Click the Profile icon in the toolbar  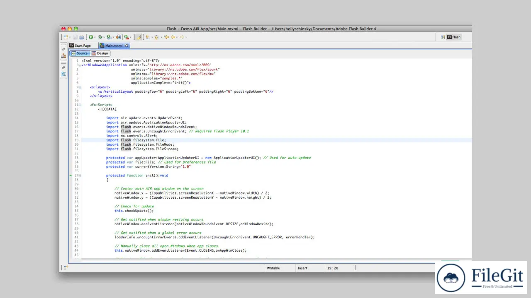click(x=109, y=37)
